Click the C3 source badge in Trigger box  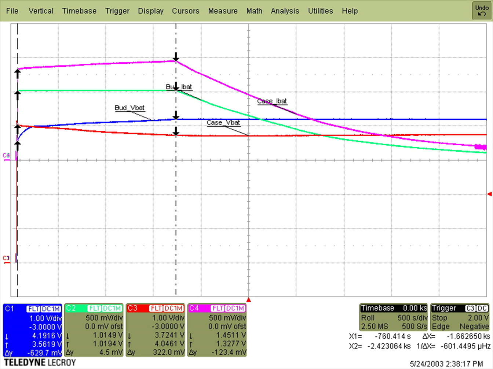coord(470,308)
